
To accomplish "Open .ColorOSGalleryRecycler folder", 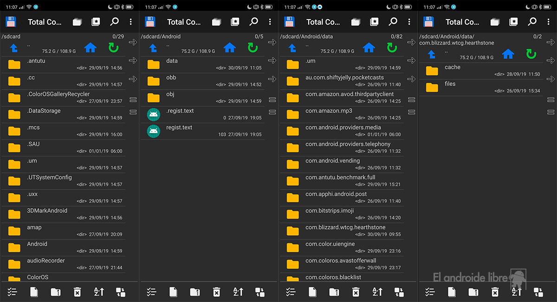I will click(x=63, y=98).
